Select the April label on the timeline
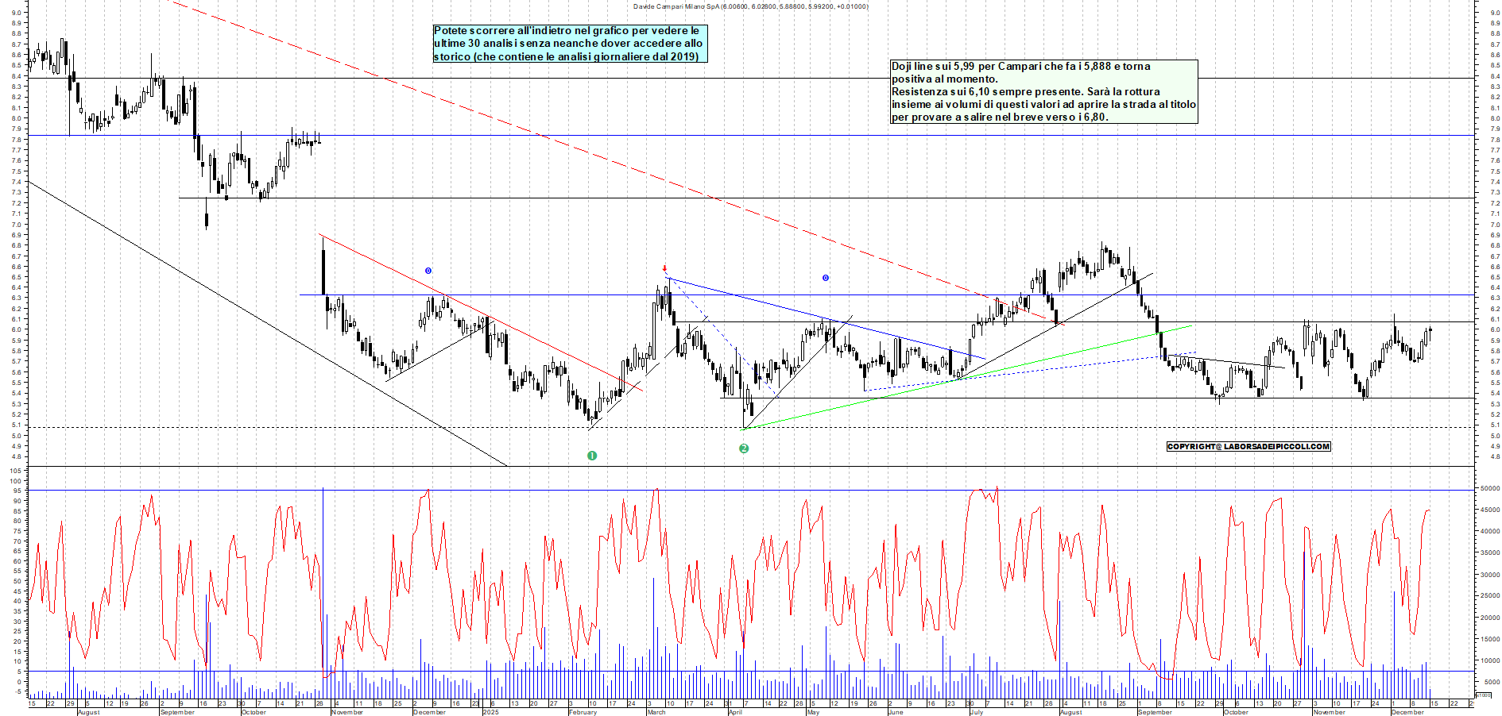 (x=735, y=712)
